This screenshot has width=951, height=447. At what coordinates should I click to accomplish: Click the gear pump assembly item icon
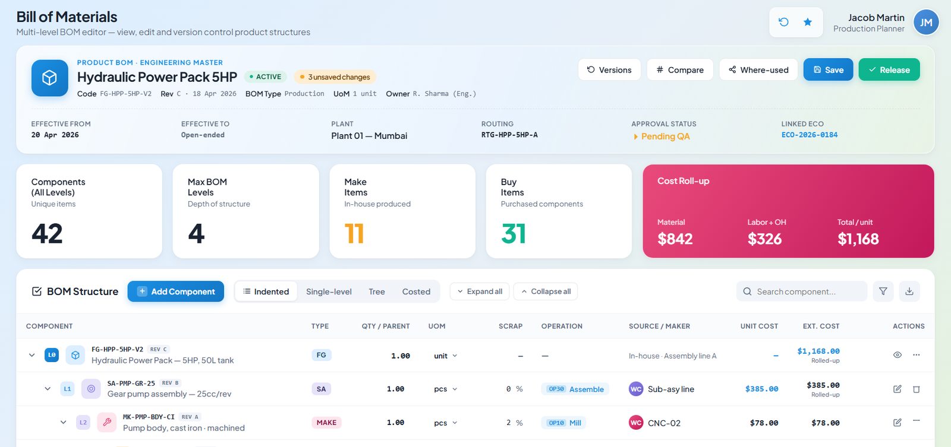91,389
